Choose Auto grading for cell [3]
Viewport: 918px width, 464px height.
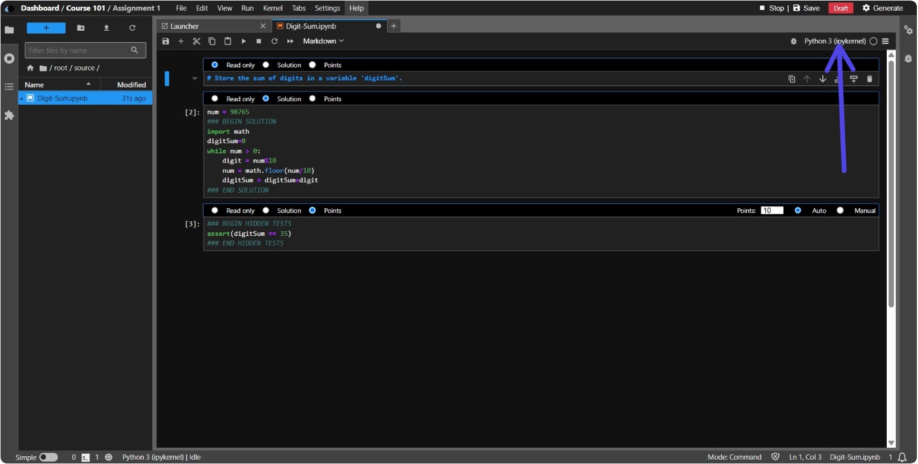coord(798,210)
